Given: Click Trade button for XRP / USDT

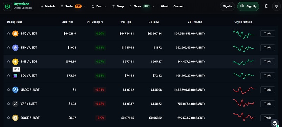Looking at the screenshot, I should click(x=268, y=104).
